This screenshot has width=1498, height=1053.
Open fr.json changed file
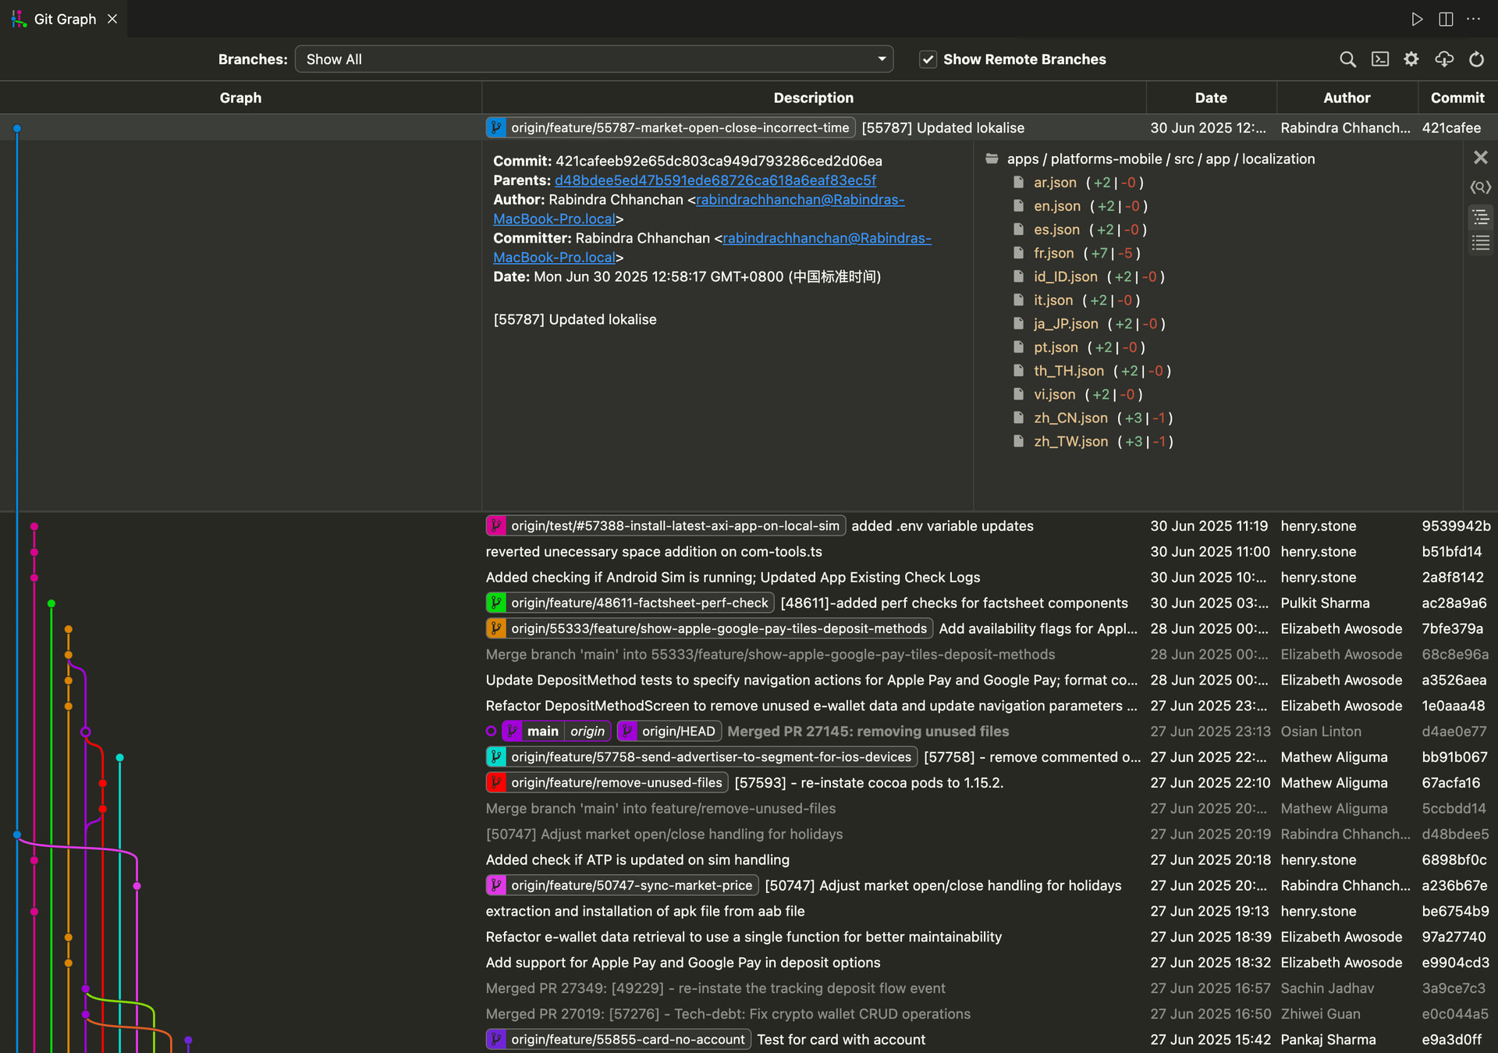click(x=1053, y=253)
